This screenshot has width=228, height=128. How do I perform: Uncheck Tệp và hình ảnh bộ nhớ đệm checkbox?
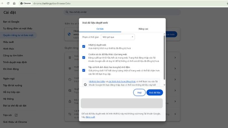[84, 70]
